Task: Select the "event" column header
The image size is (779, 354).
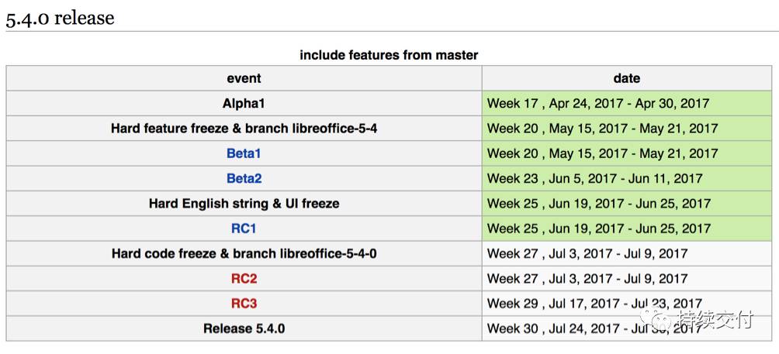Action: pos(244,78)
